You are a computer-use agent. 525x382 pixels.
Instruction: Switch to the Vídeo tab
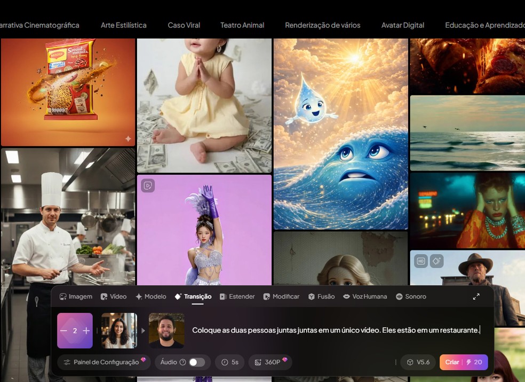[x=114, y=297]
